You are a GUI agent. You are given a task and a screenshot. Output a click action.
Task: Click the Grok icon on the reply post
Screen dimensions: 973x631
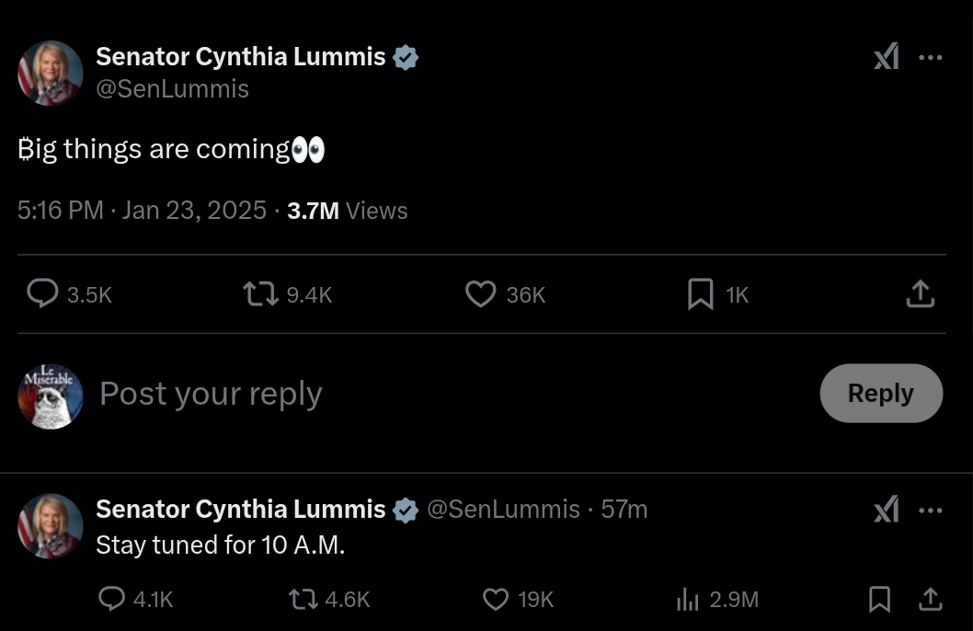[x=886, y=510]
